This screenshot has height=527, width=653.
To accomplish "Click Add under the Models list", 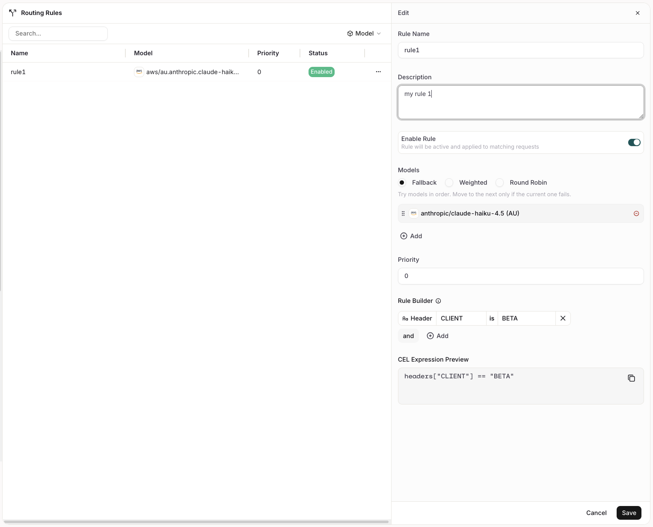I will [411, 236].
